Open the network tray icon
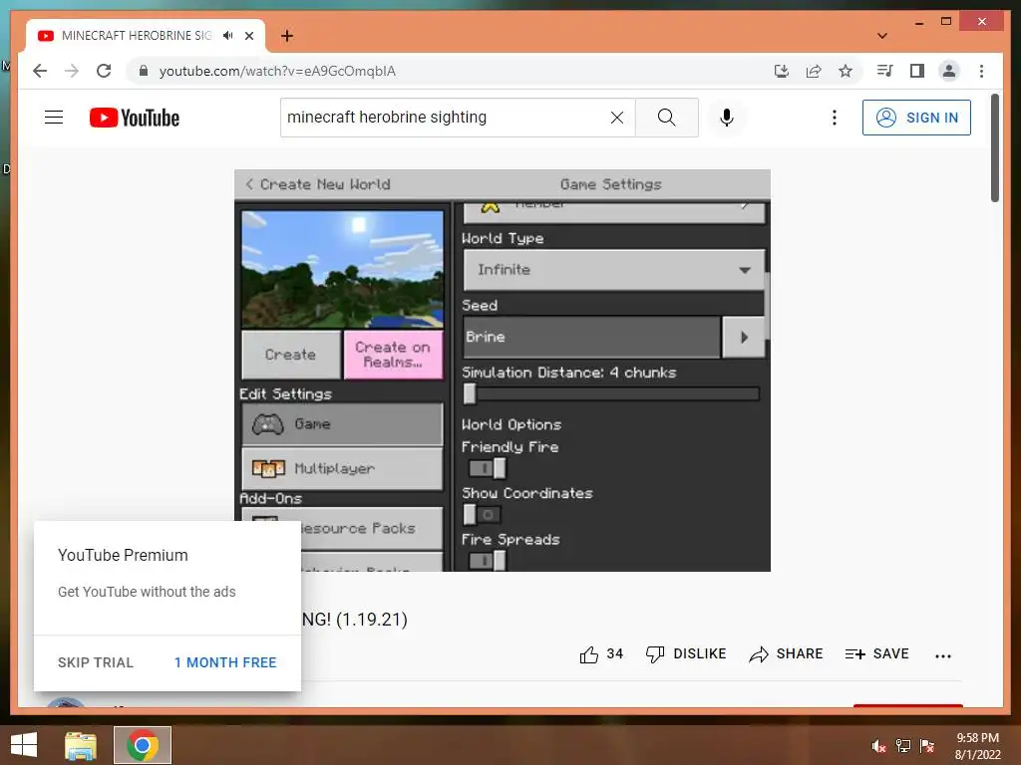 [x=903, y=746]
